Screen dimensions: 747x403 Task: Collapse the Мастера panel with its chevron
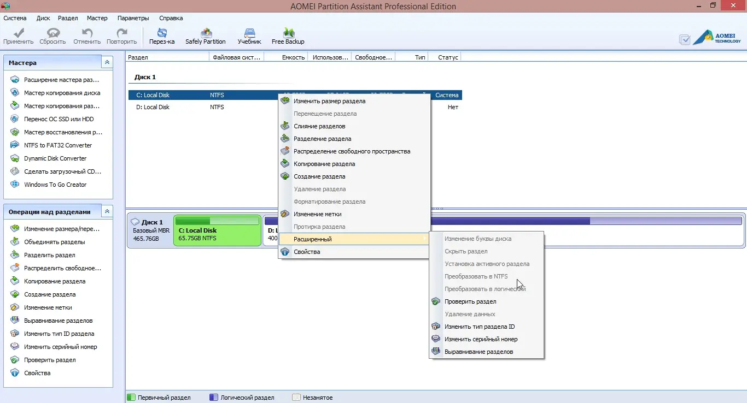click(x=107, y=63)
